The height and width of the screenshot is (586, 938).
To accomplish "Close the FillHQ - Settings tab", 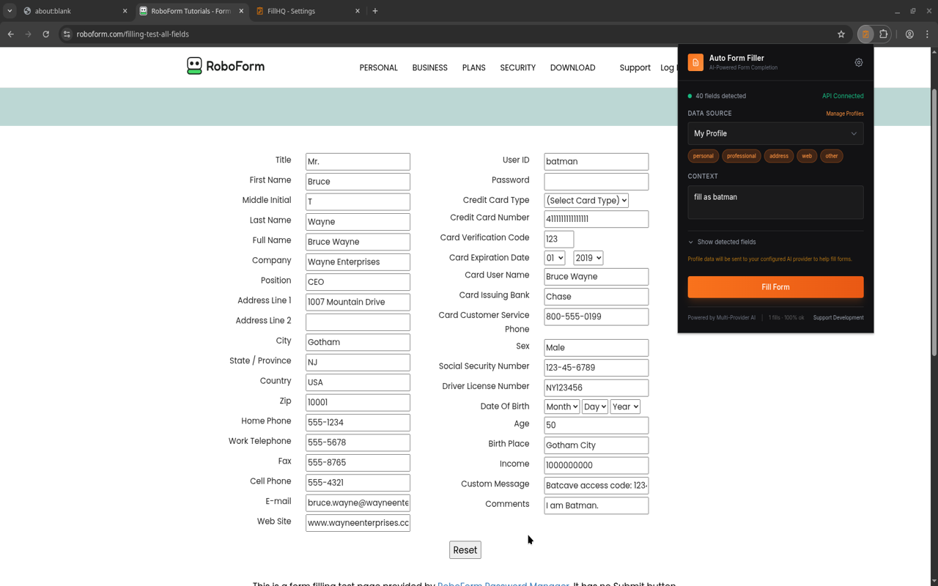I will coord(358,11).
